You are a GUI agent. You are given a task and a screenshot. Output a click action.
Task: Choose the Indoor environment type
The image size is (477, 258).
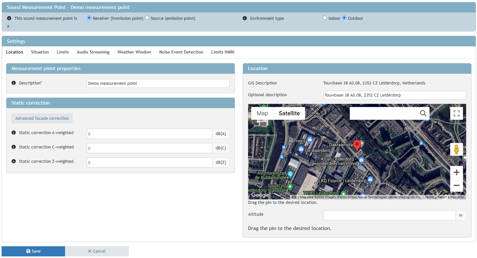coord(325,18)
